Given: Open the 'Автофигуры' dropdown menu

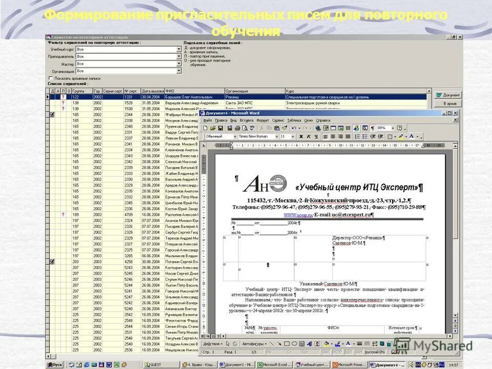Looking at the screenshot, I should (x=254, y=343).
